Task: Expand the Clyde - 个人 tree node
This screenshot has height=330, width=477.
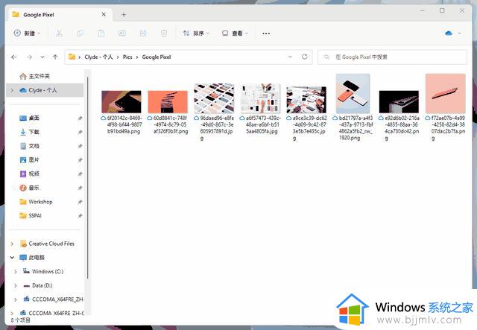Action: [12, 90]
